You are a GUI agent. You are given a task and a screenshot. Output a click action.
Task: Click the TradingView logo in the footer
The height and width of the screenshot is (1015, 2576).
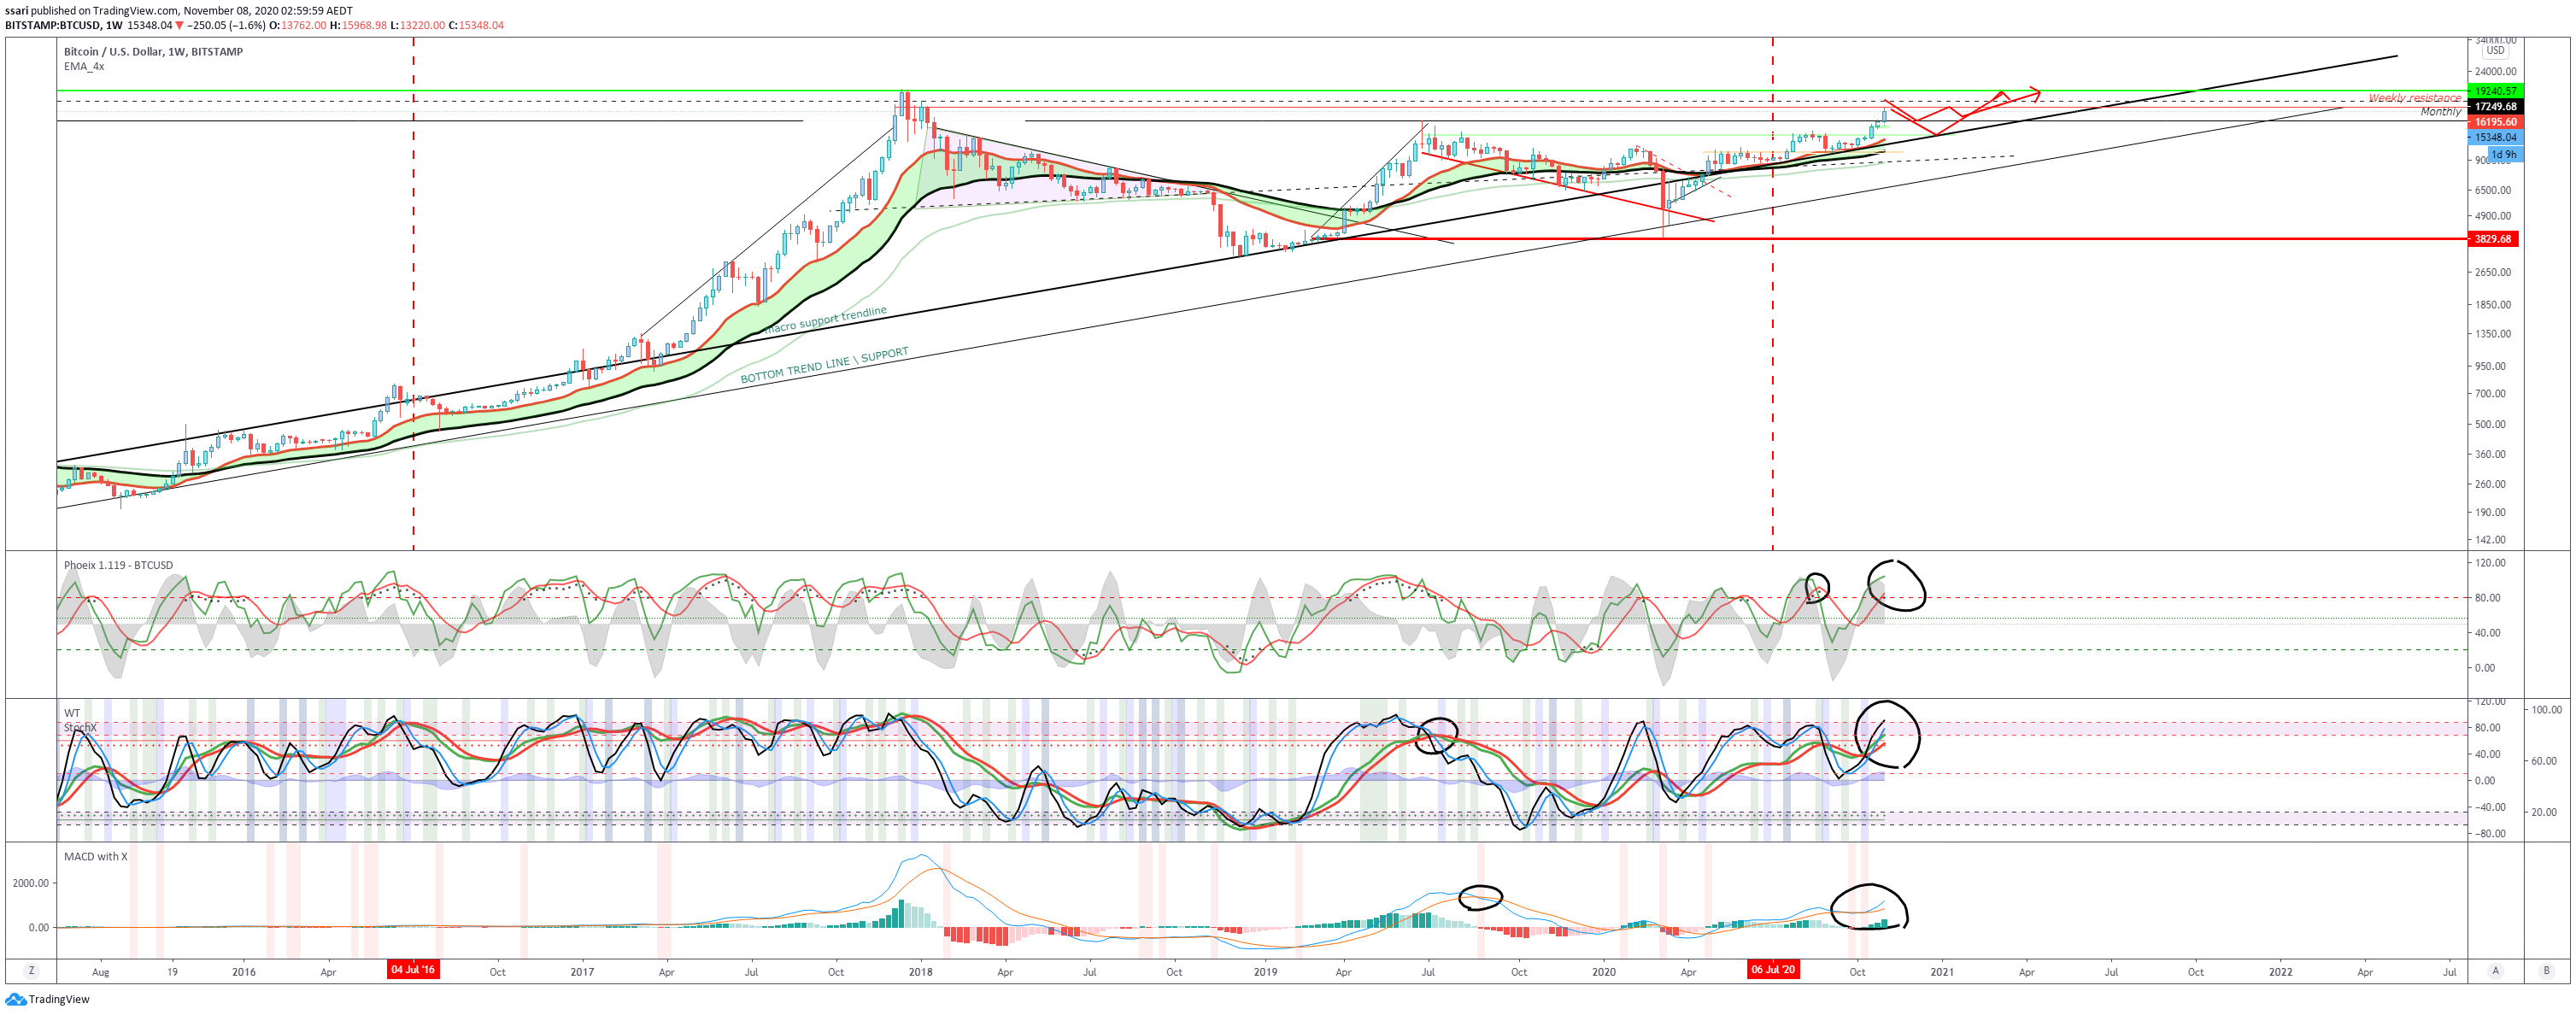coord(47,999)
